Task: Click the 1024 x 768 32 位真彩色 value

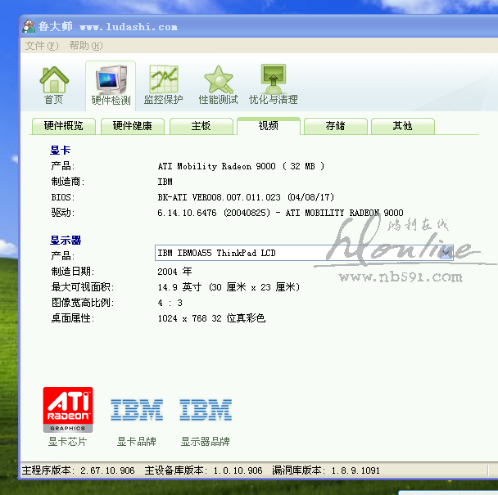Action: tap(211, 318)
